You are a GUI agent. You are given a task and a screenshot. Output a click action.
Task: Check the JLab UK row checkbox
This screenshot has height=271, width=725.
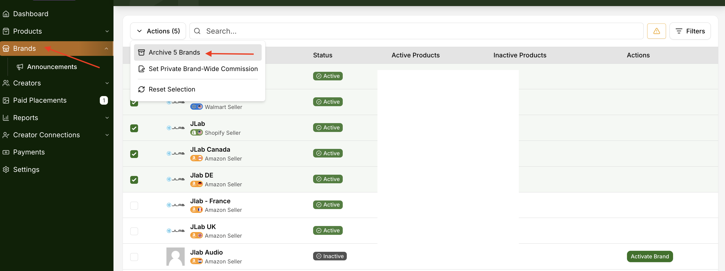134,231
